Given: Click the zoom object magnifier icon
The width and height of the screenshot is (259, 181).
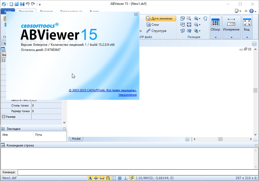Looking at the screenshot, I should pyautogui.click(x=196, y=31).
